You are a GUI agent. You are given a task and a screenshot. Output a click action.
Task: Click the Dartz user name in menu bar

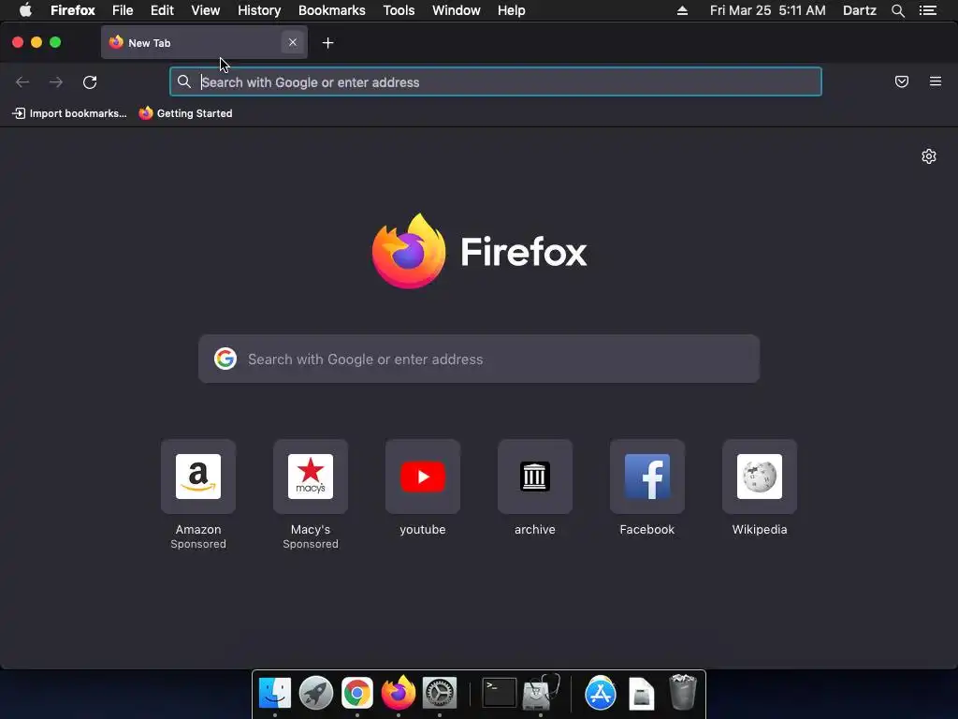[860, 10]
